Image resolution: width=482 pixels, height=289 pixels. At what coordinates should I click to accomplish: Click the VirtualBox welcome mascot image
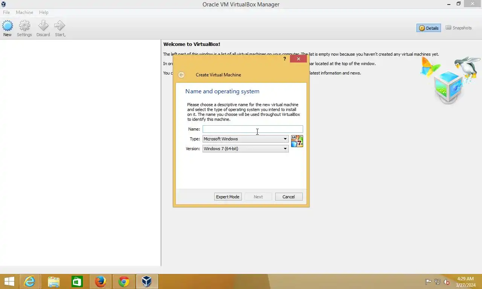click(x=450, y=80)
